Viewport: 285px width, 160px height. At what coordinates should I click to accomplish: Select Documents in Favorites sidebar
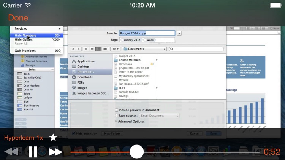point(90,72)
